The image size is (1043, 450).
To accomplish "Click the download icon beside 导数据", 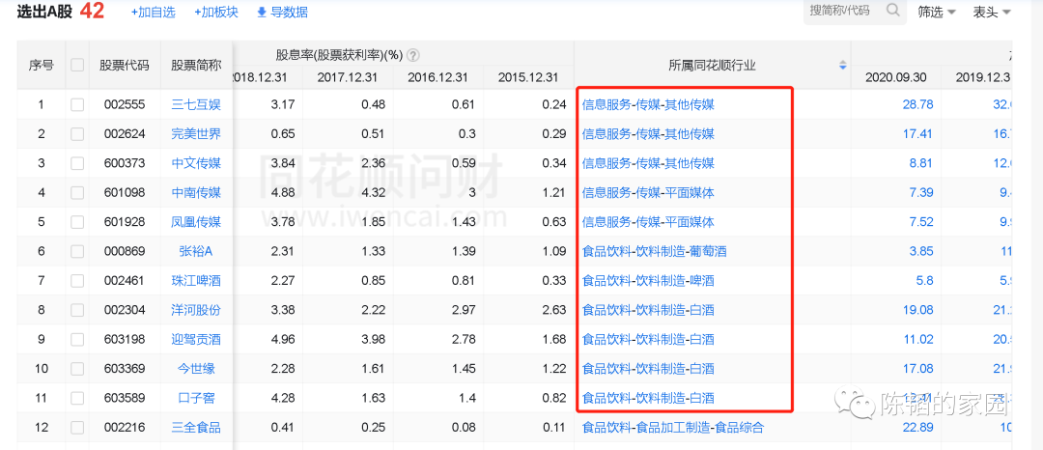I will coord(262,13).
